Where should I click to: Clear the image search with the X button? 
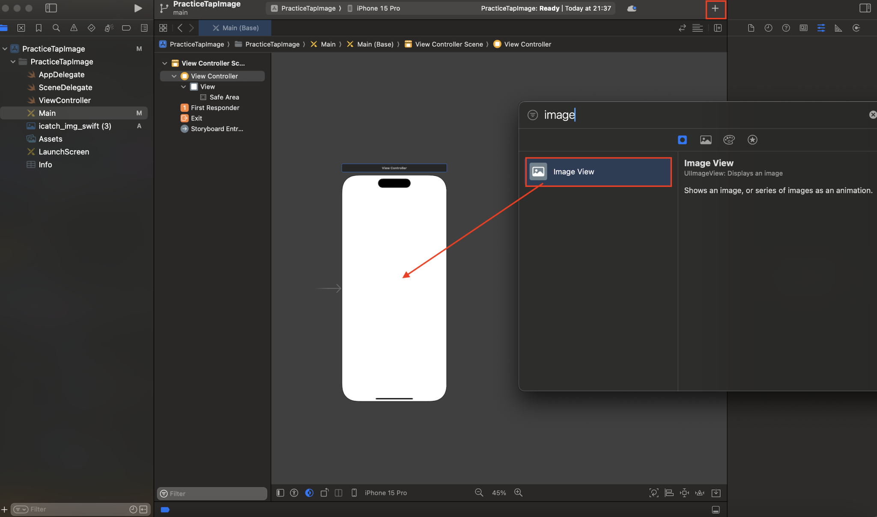coord(872,115)
